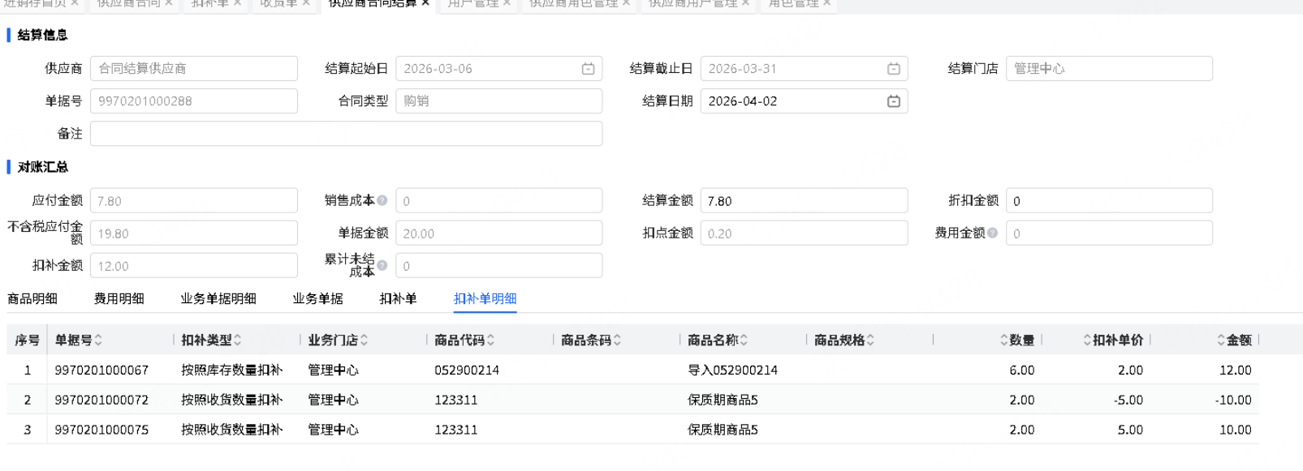This screenshot has width=1303, height=471.
Task: Show help tooltip beside 累计未结成本
Action: click(x=382, y=265)
